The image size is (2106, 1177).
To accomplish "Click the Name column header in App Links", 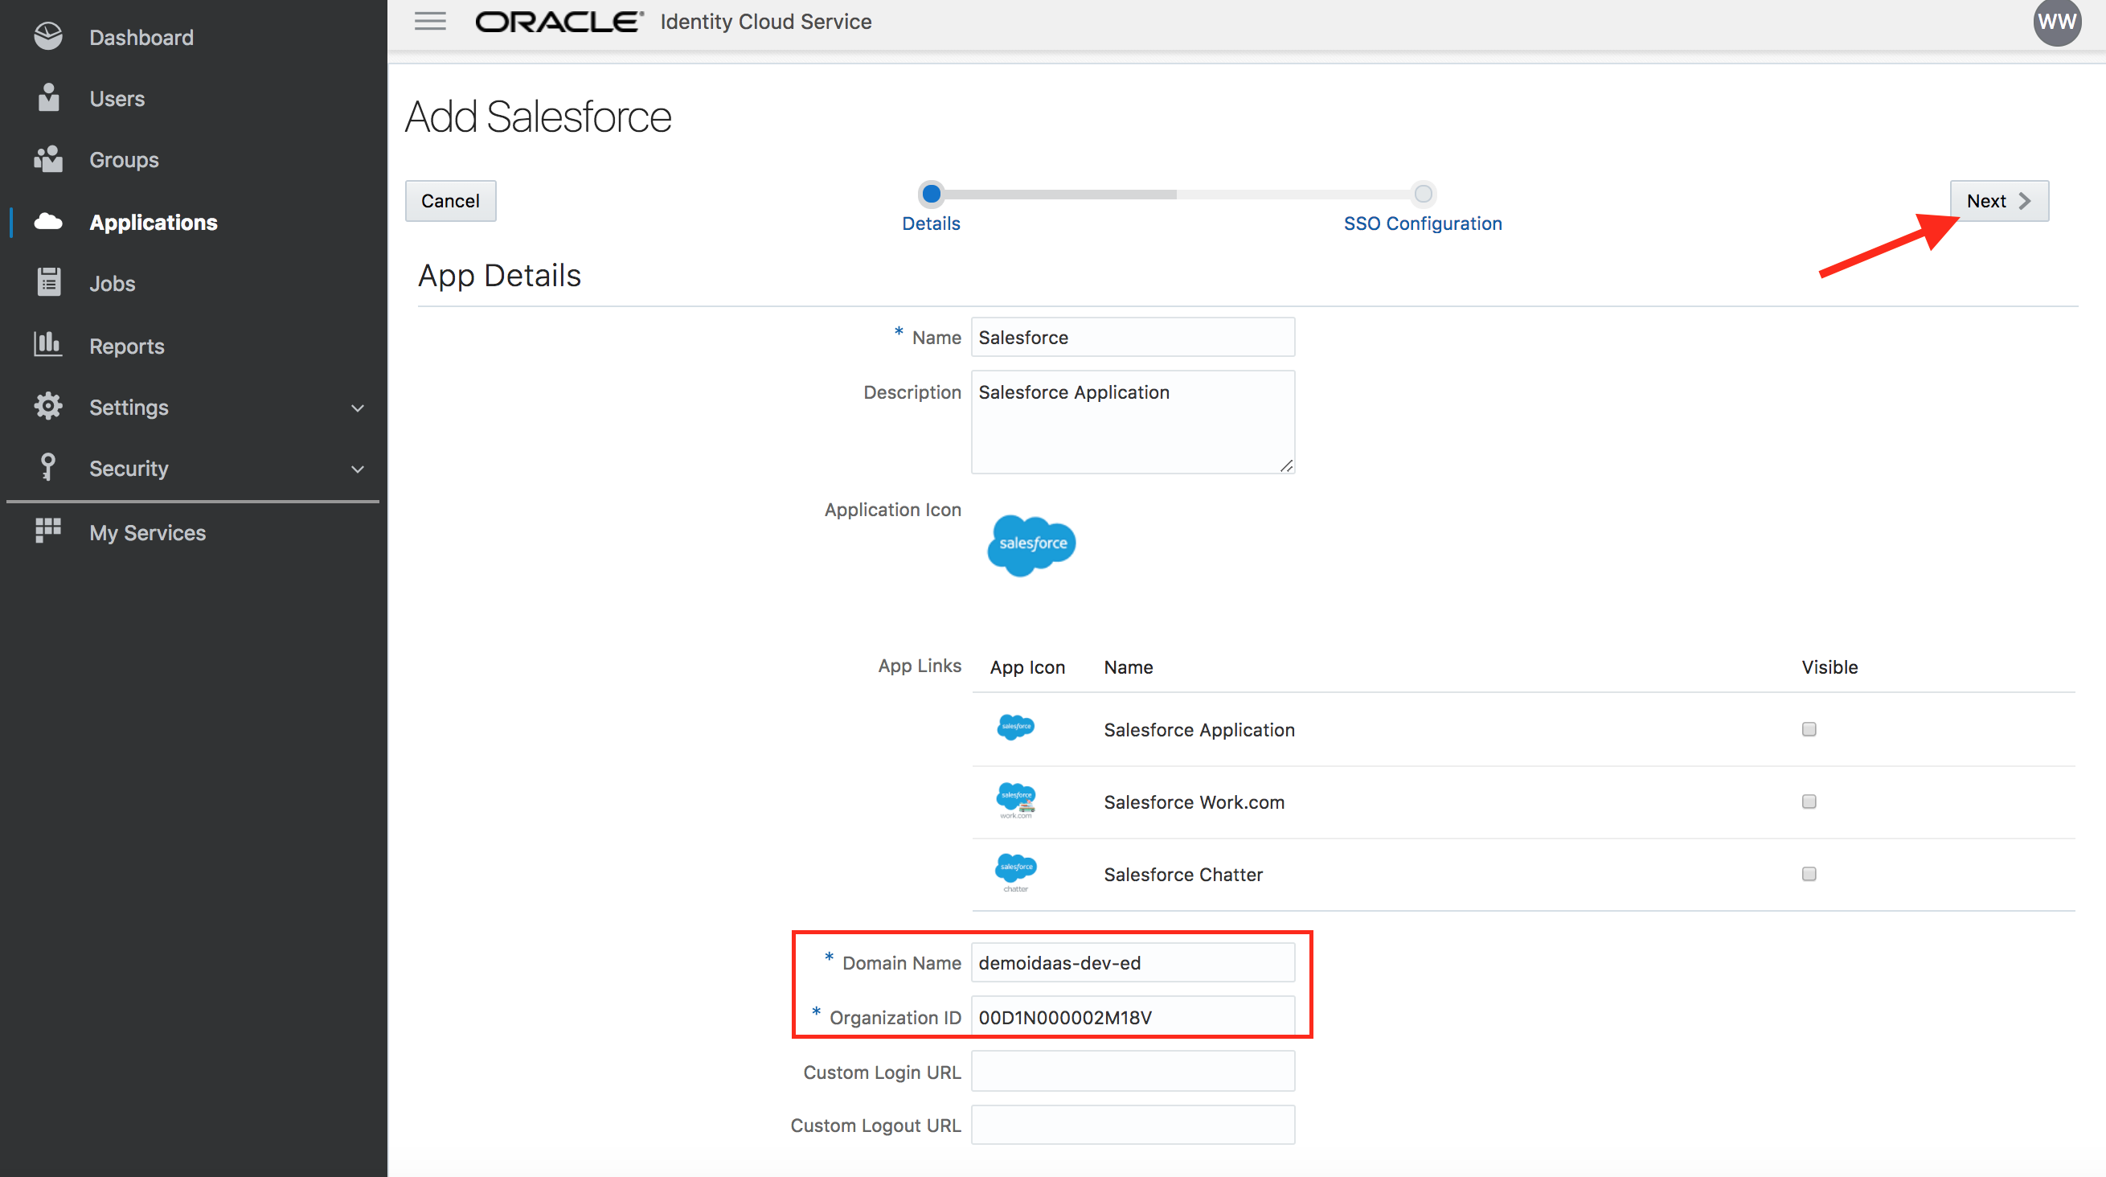I will 1129,667.
